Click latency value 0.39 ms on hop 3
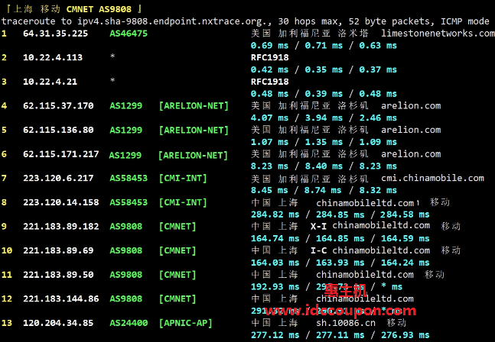This screenshot has width=495, height=342. click(x=324, y=94)
